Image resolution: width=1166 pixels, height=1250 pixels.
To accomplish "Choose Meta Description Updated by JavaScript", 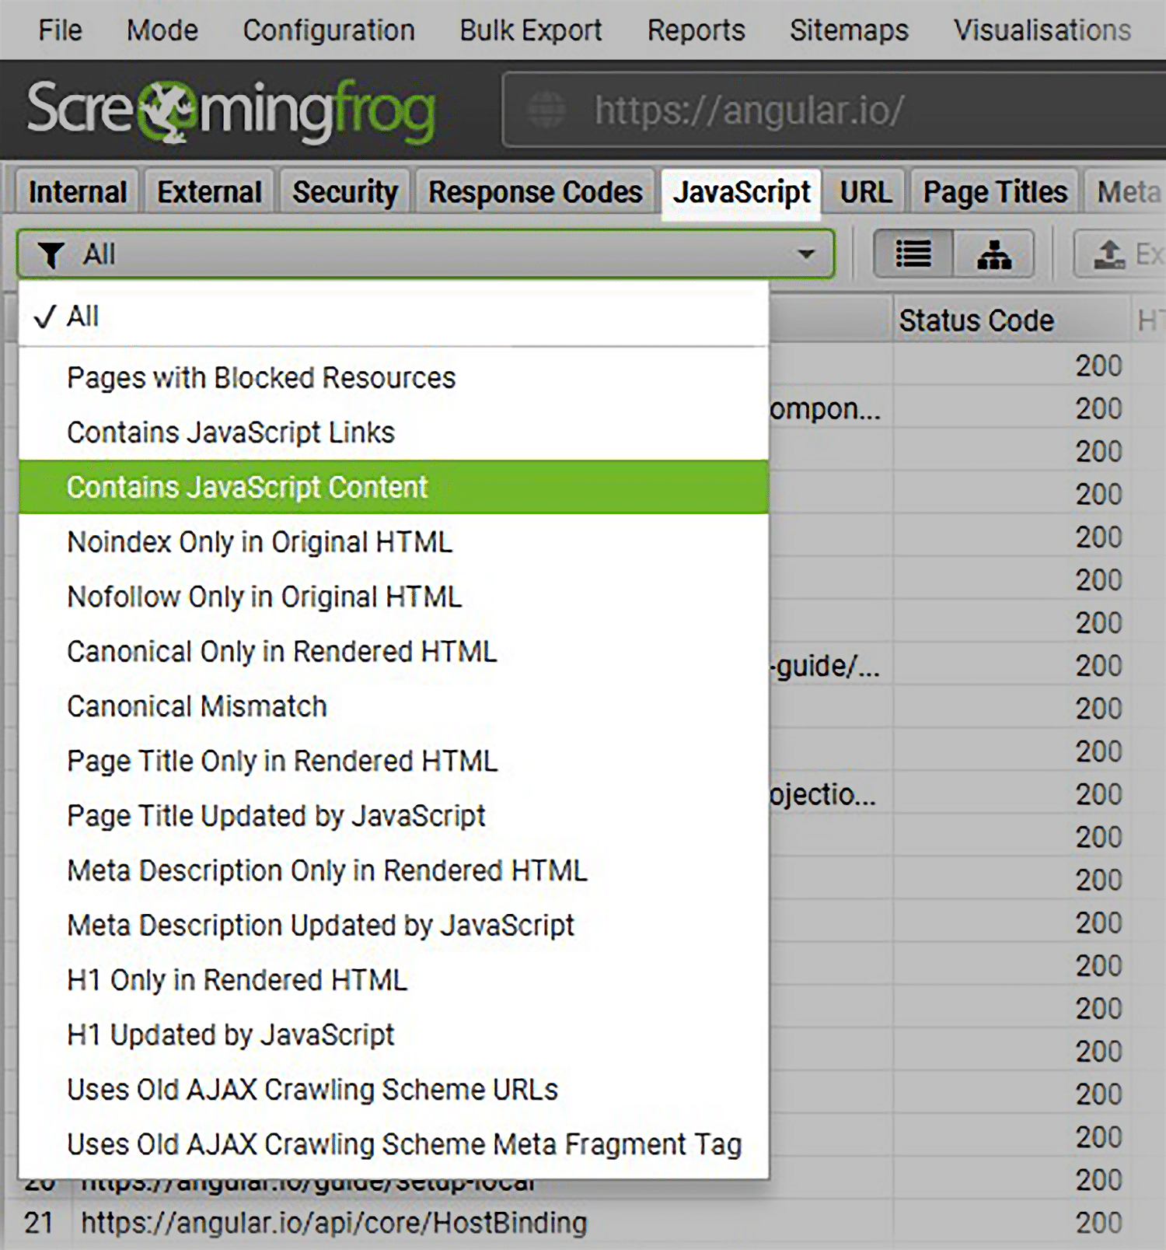I will point(393,926).
